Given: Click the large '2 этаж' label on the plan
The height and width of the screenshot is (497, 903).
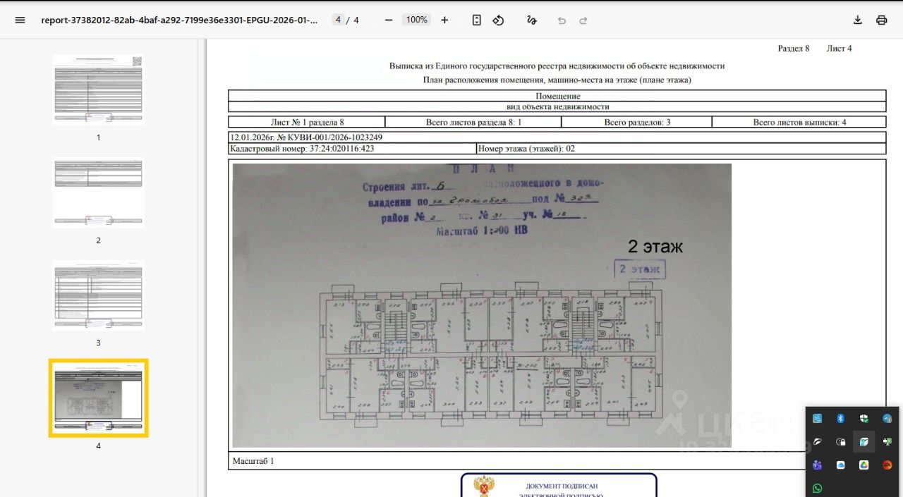Looking at the screenshot, I should click(x=655, y=247).
